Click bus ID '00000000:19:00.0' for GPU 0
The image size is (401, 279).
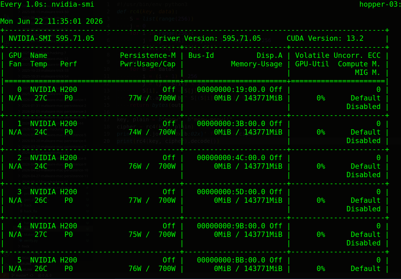coord(231,90)
